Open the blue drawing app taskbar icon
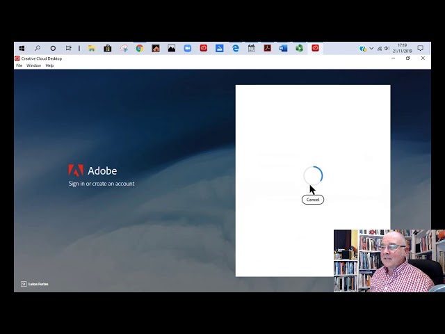The height and width of the screenshot is (334, 445). (x=220, y=48)
